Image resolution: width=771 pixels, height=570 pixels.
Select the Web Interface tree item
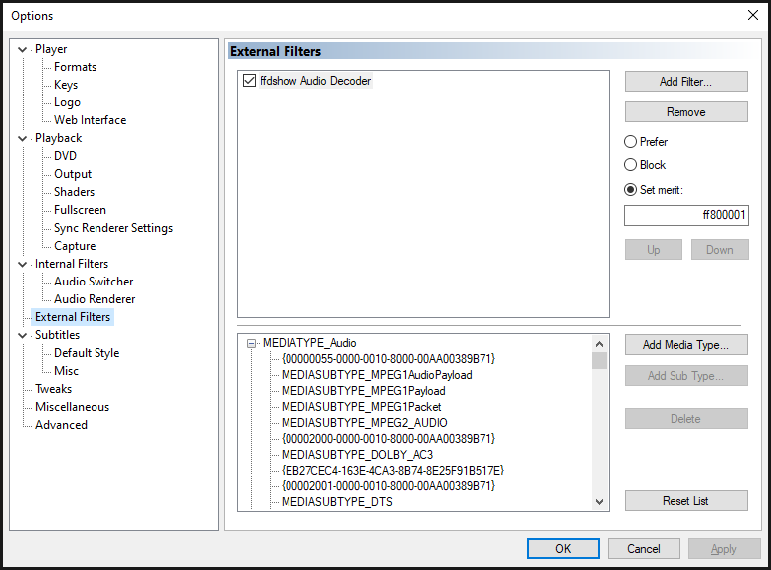90,120
